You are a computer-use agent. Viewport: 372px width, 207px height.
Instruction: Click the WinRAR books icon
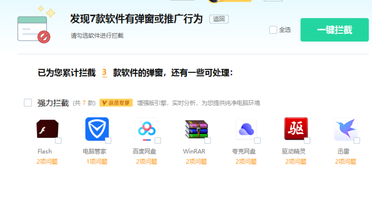(197, 129)
